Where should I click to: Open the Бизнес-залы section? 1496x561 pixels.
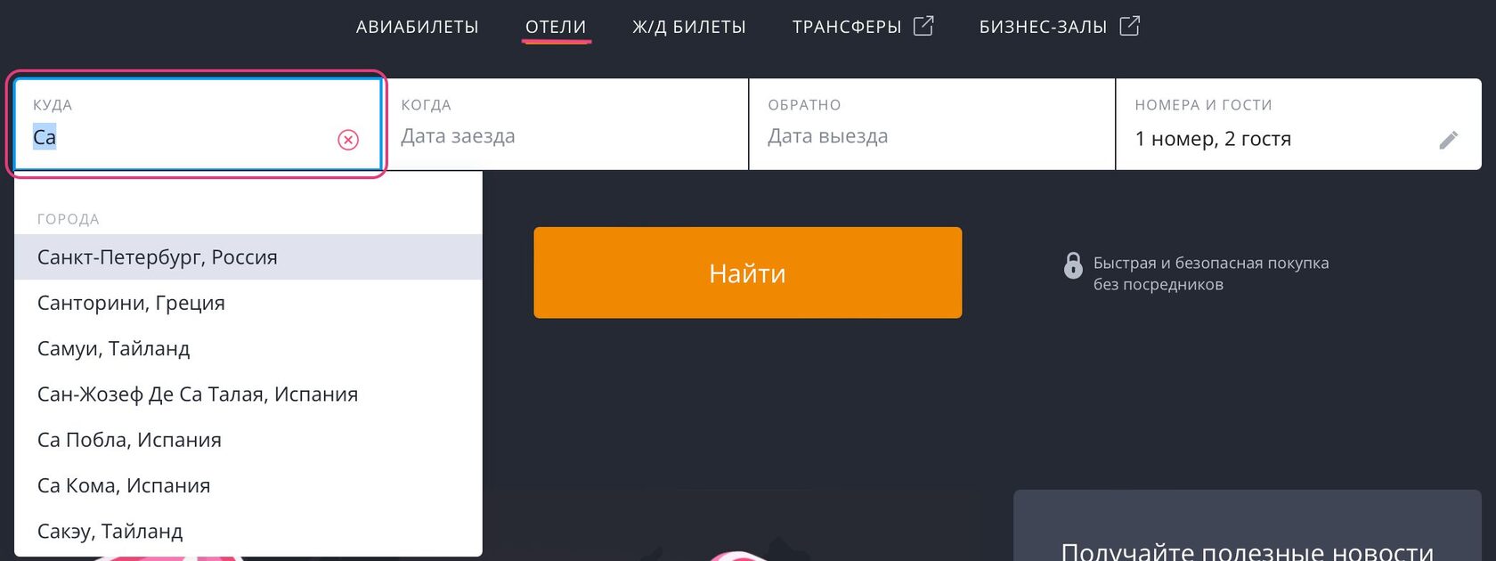(1043, 27)
